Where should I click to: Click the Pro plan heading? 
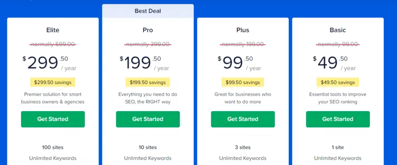tap(148, 30)
